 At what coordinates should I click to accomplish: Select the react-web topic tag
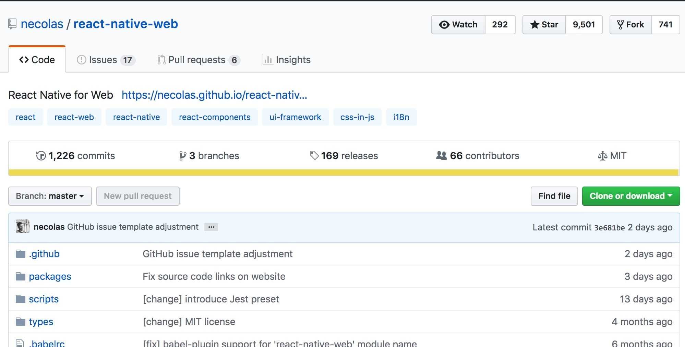[x=74, y=117]
